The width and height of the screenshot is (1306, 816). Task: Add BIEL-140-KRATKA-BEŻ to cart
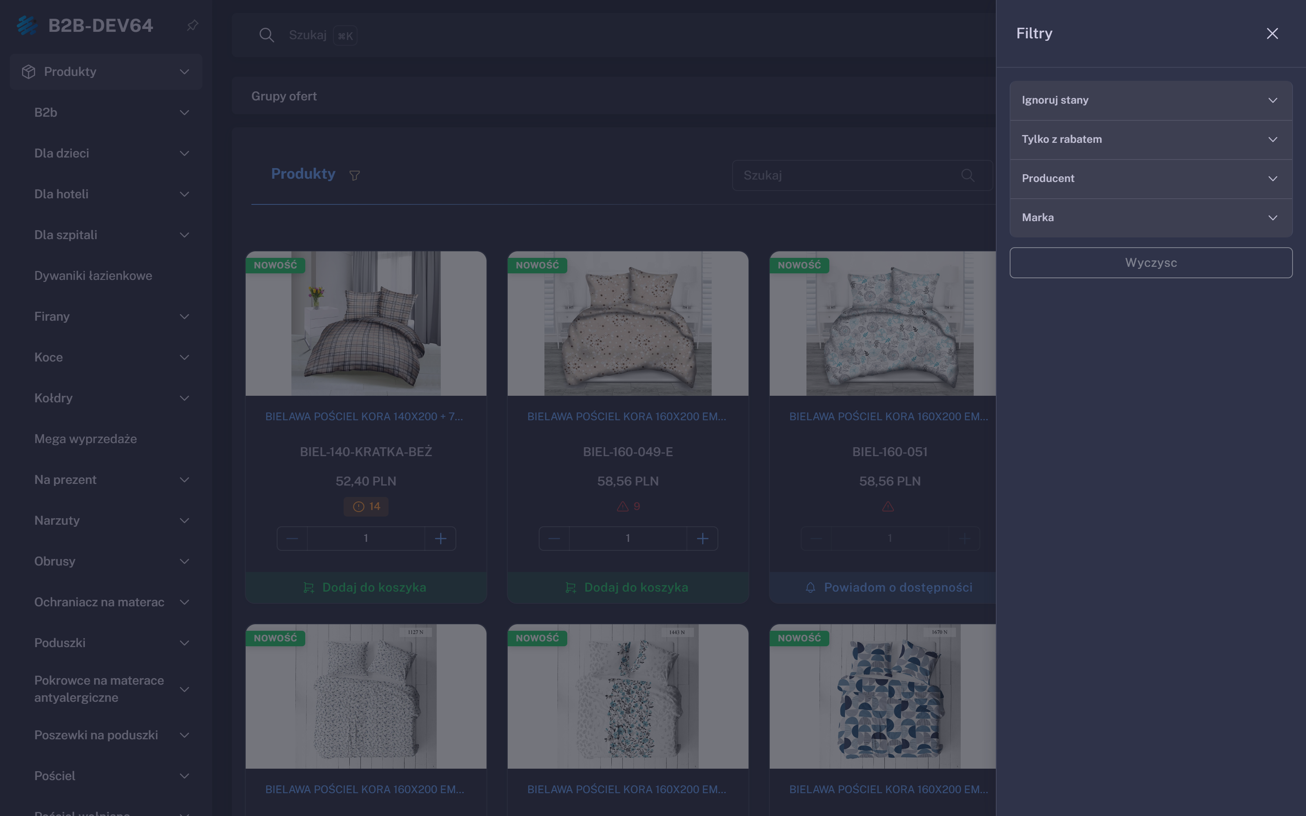[x=366, y=587]
